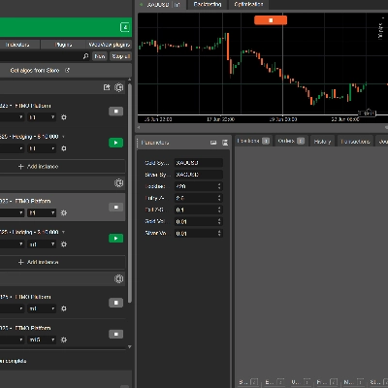Open symbol dropdown on FTMO Platform m15 row
The width and height of the screenshot is (388, 388).
click(13, 339)
